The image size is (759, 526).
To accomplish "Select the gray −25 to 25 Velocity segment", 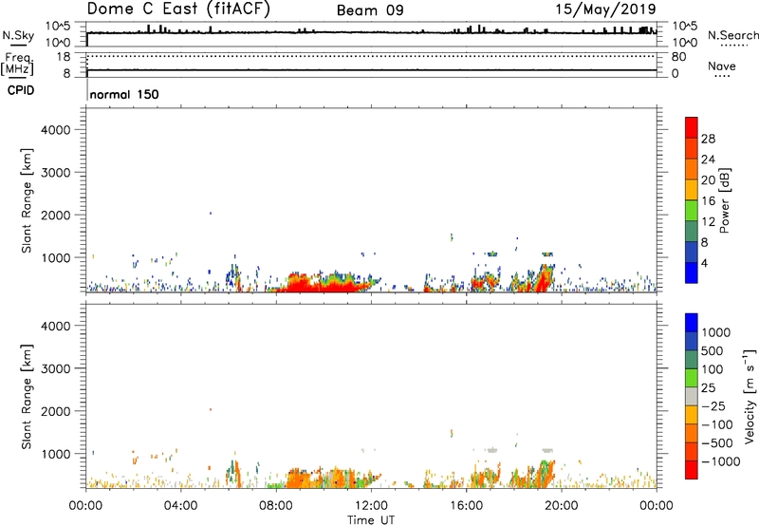I will click(x=692, y=397).
